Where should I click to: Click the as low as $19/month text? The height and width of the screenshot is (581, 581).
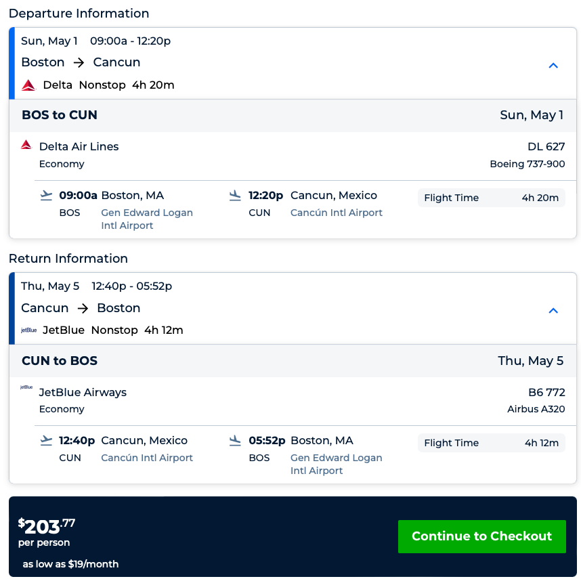[70, 564]
